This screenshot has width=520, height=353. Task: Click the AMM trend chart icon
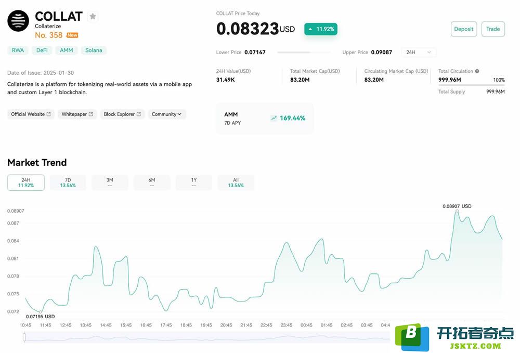274,118
